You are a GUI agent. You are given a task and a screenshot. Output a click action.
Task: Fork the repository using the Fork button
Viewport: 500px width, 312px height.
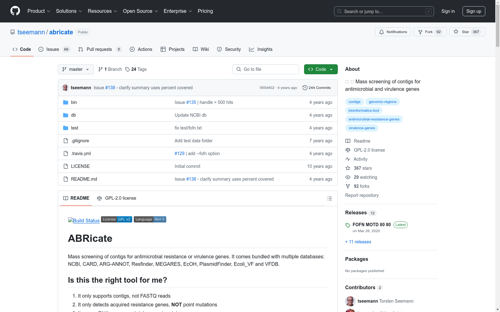pos(430,32)
